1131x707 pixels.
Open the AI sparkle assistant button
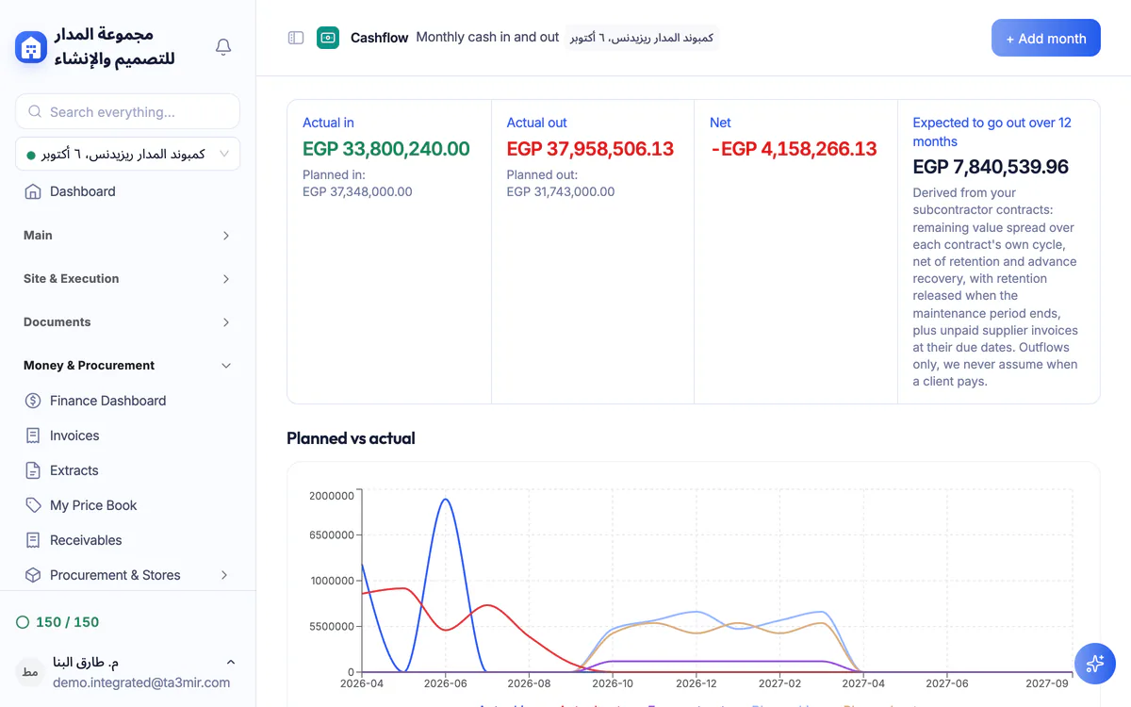coord(1095,664)
